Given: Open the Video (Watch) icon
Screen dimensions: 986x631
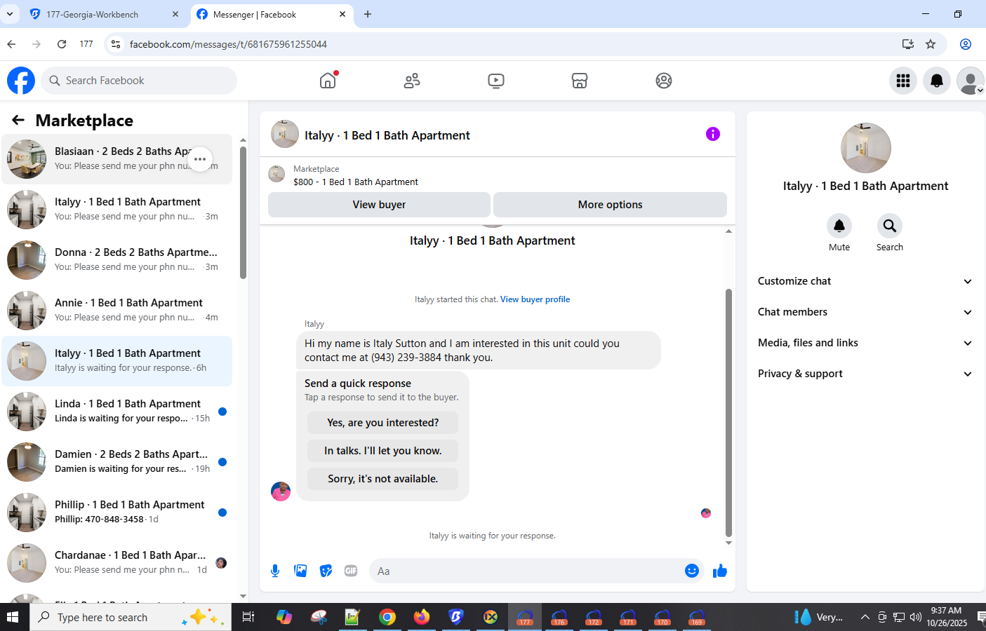Looking at the screenshot, I should (496, 81).
